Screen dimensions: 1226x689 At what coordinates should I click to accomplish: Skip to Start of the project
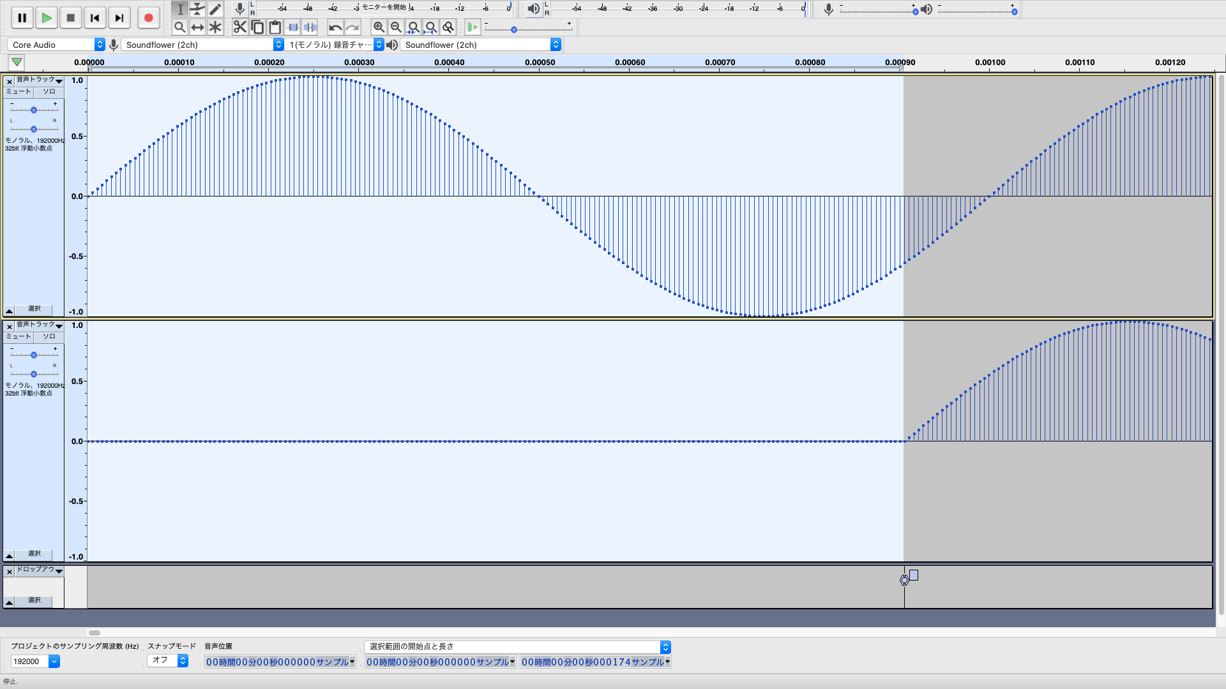95,18
